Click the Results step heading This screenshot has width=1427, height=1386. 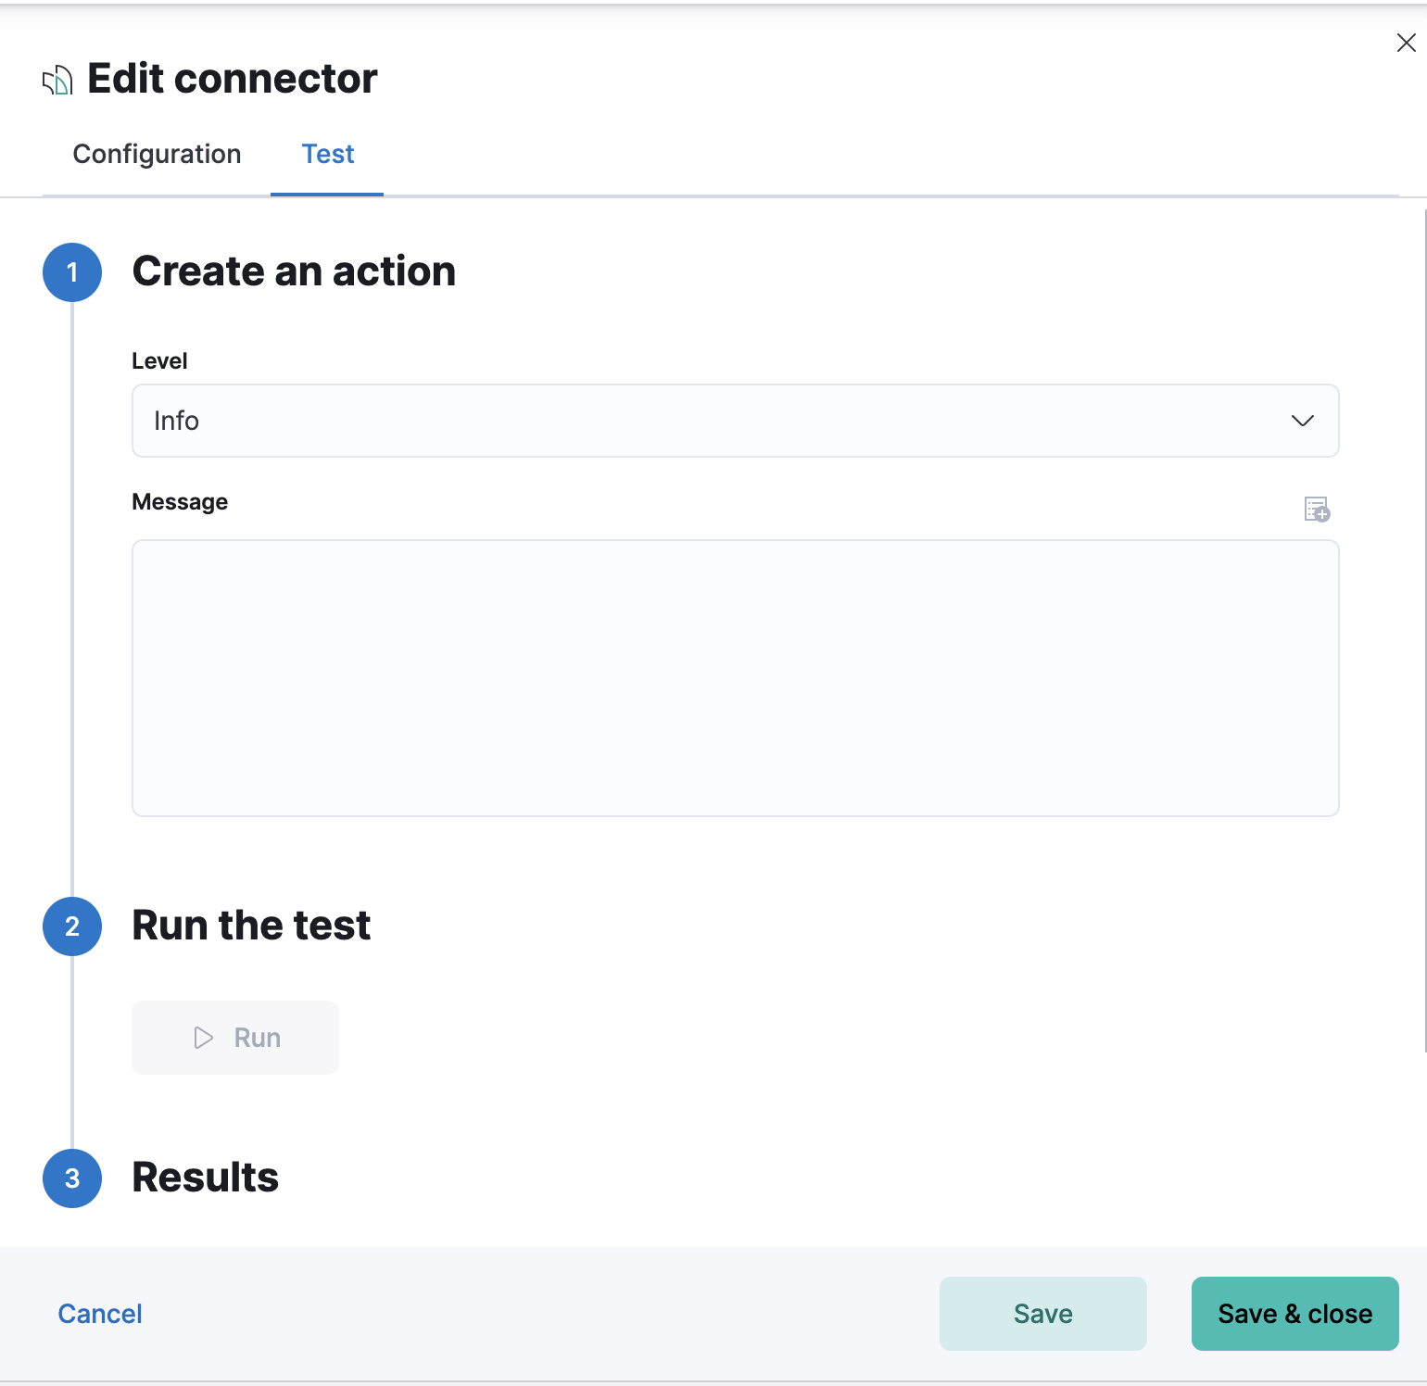click(x=205, y=1178)
